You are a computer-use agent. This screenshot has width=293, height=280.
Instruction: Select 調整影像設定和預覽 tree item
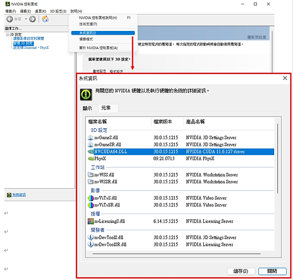point(28,38)
